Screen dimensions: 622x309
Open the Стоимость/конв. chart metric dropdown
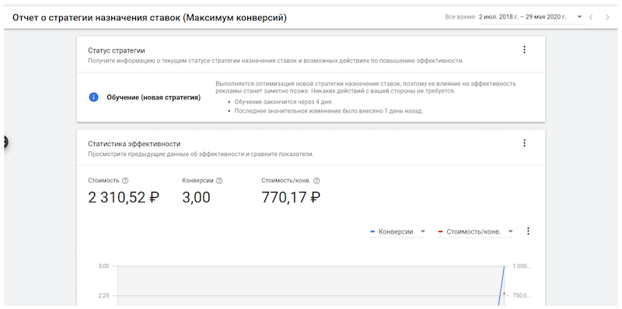[x=475, y=231]
